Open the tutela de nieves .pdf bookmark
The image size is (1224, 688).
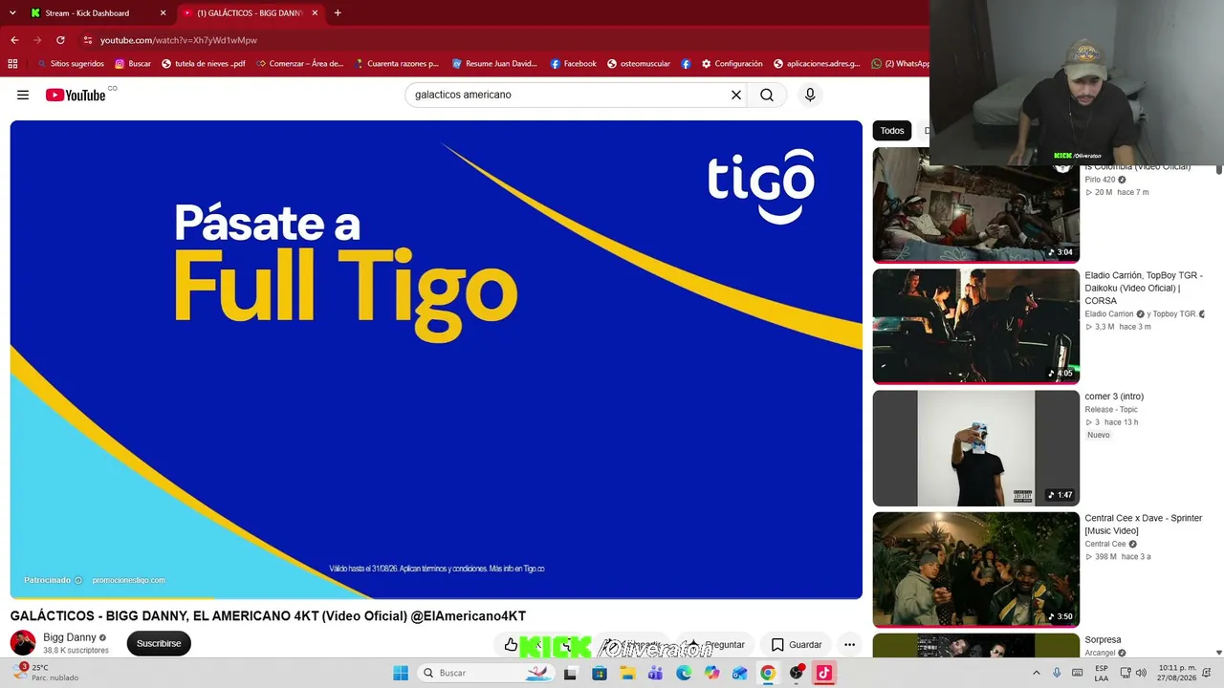[204, 64]
